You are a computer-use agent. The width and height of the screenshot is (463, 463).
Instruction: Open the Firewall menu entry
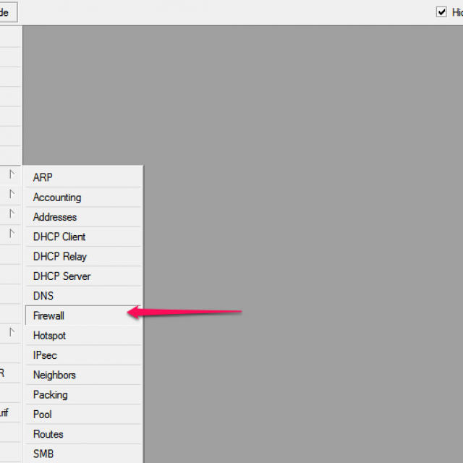tap(49, 316)
